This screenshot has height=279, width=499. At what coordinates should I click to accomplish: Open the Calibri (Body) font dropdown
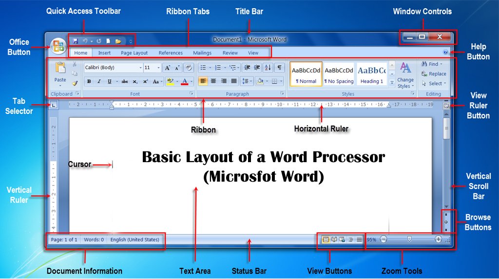(x=140, y=68)
